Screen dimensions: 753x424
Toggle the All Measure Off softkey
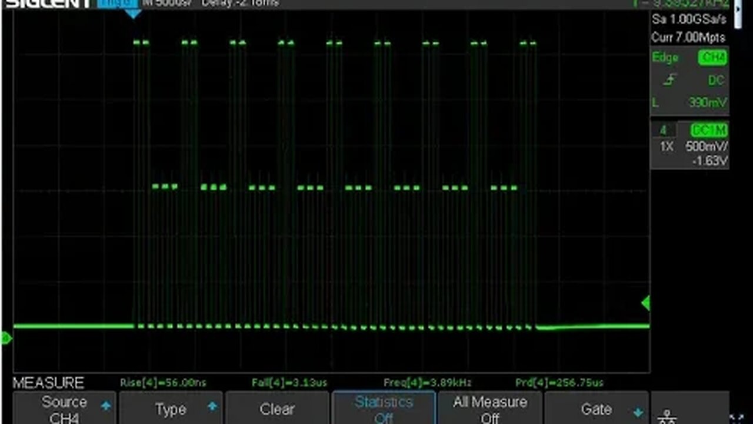[490, 408]
